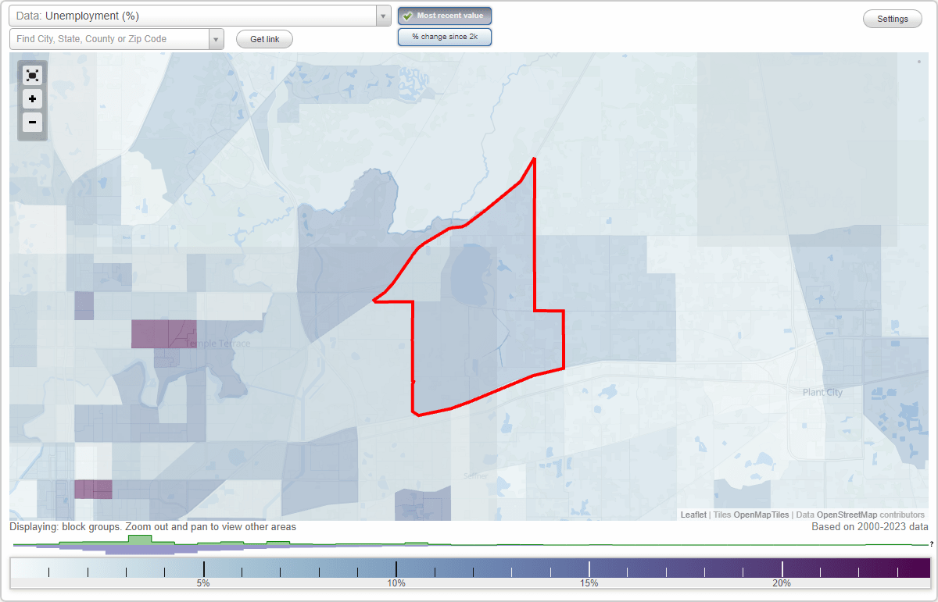
Task: Click the green checkmark icon on Most recent value
Action: [406, 15]
